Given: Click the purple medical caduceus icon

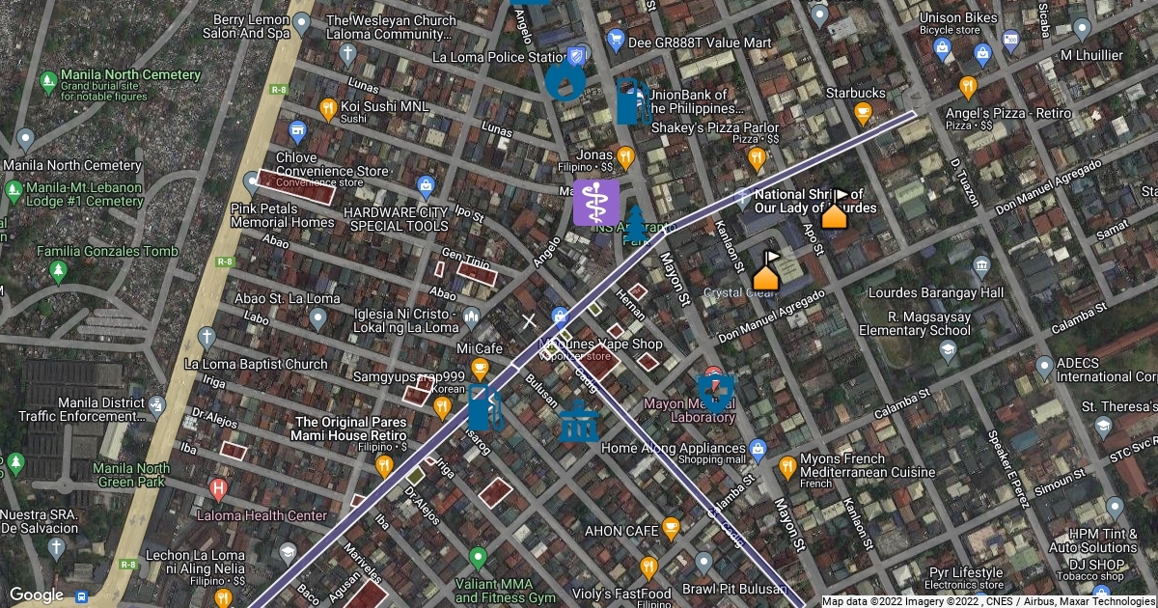Looking at the screenshot, I should [596, 203].
